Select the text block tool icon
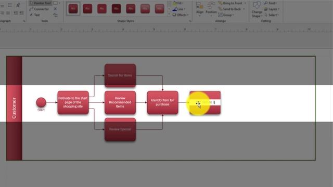Image resolution: width=333 pixels, height=187 pixels. [56, 15]
